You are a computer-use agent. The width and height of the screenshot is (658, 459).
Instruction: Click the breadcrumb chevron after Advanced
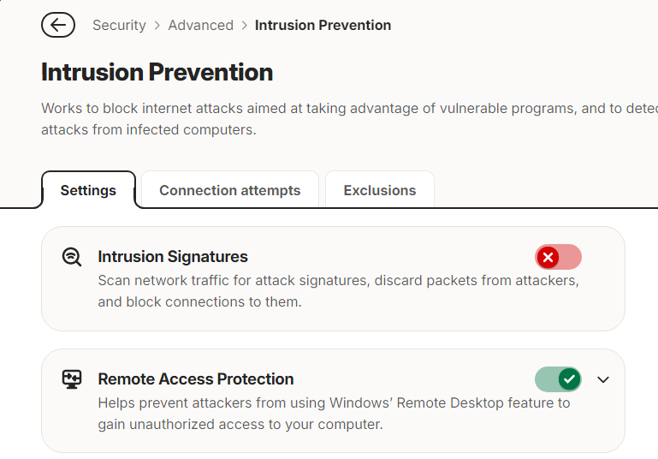(244, 26)
